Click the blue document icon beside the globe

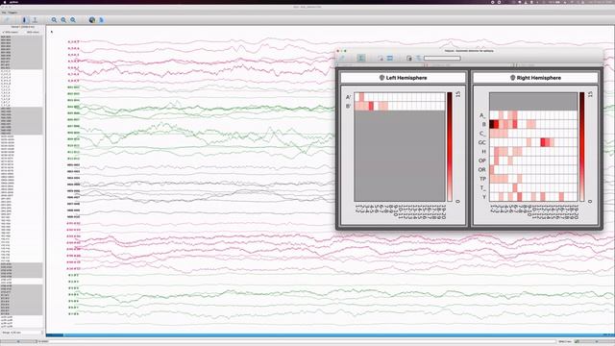(102, 20)
